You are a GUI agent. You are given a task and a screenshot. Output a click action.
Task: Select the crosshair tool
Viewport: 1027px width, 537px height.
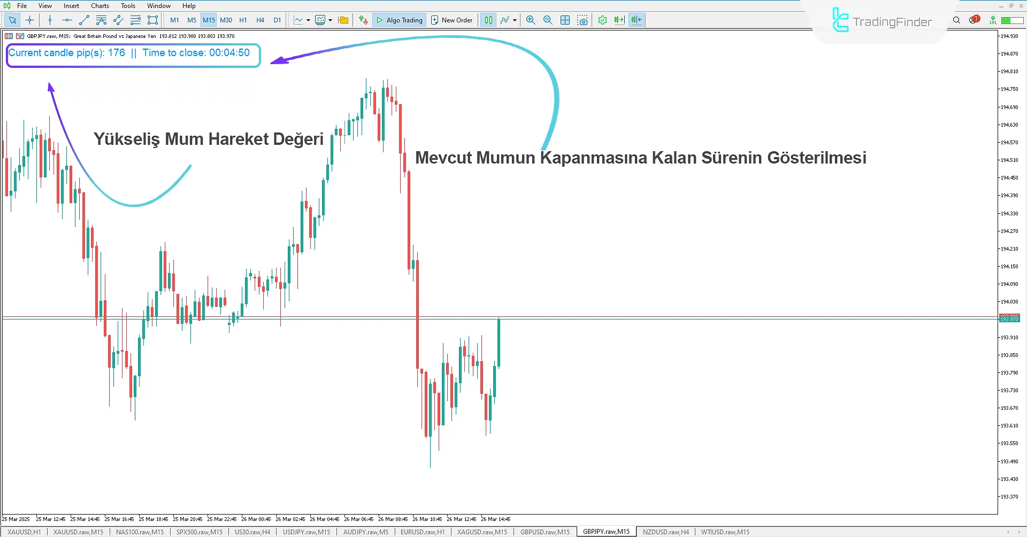coord(29,20)
